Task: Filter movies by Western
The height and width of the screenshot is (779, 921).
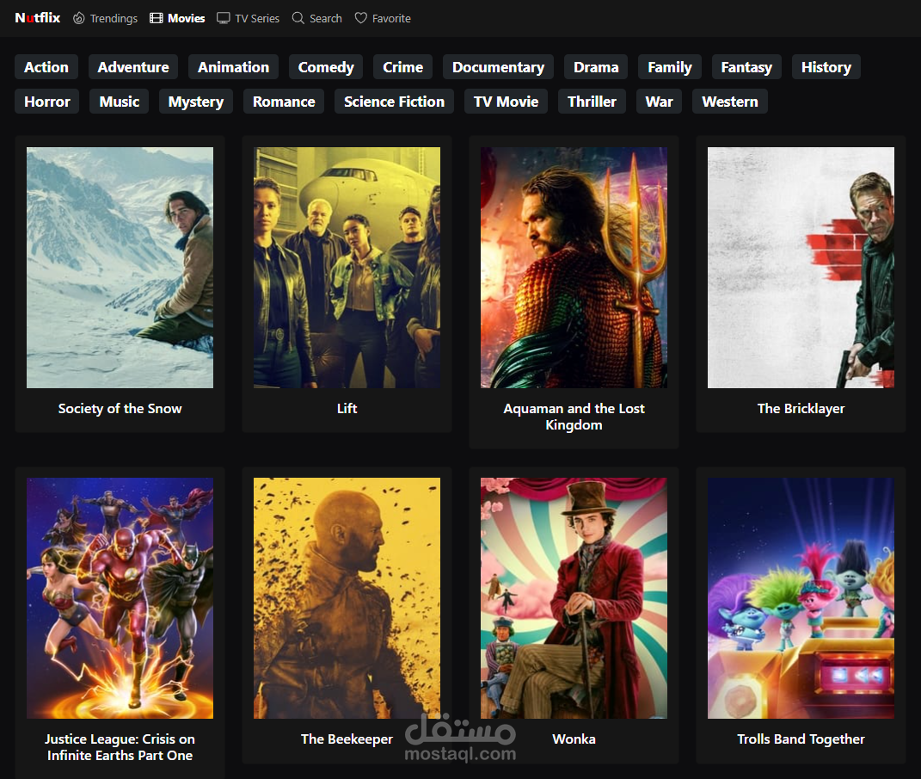Action: pyautogui.click(x=730, y=102)
